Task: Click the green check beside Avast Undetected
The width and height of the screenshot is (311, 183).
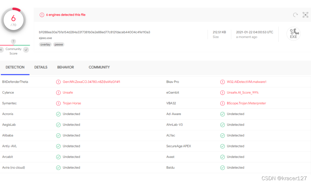Action: coord(223,157)
